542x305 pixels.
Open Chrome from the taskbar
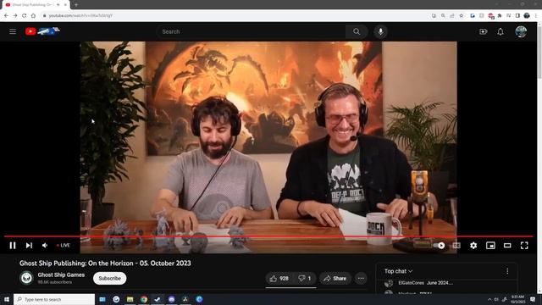click(x=144, y=299)
